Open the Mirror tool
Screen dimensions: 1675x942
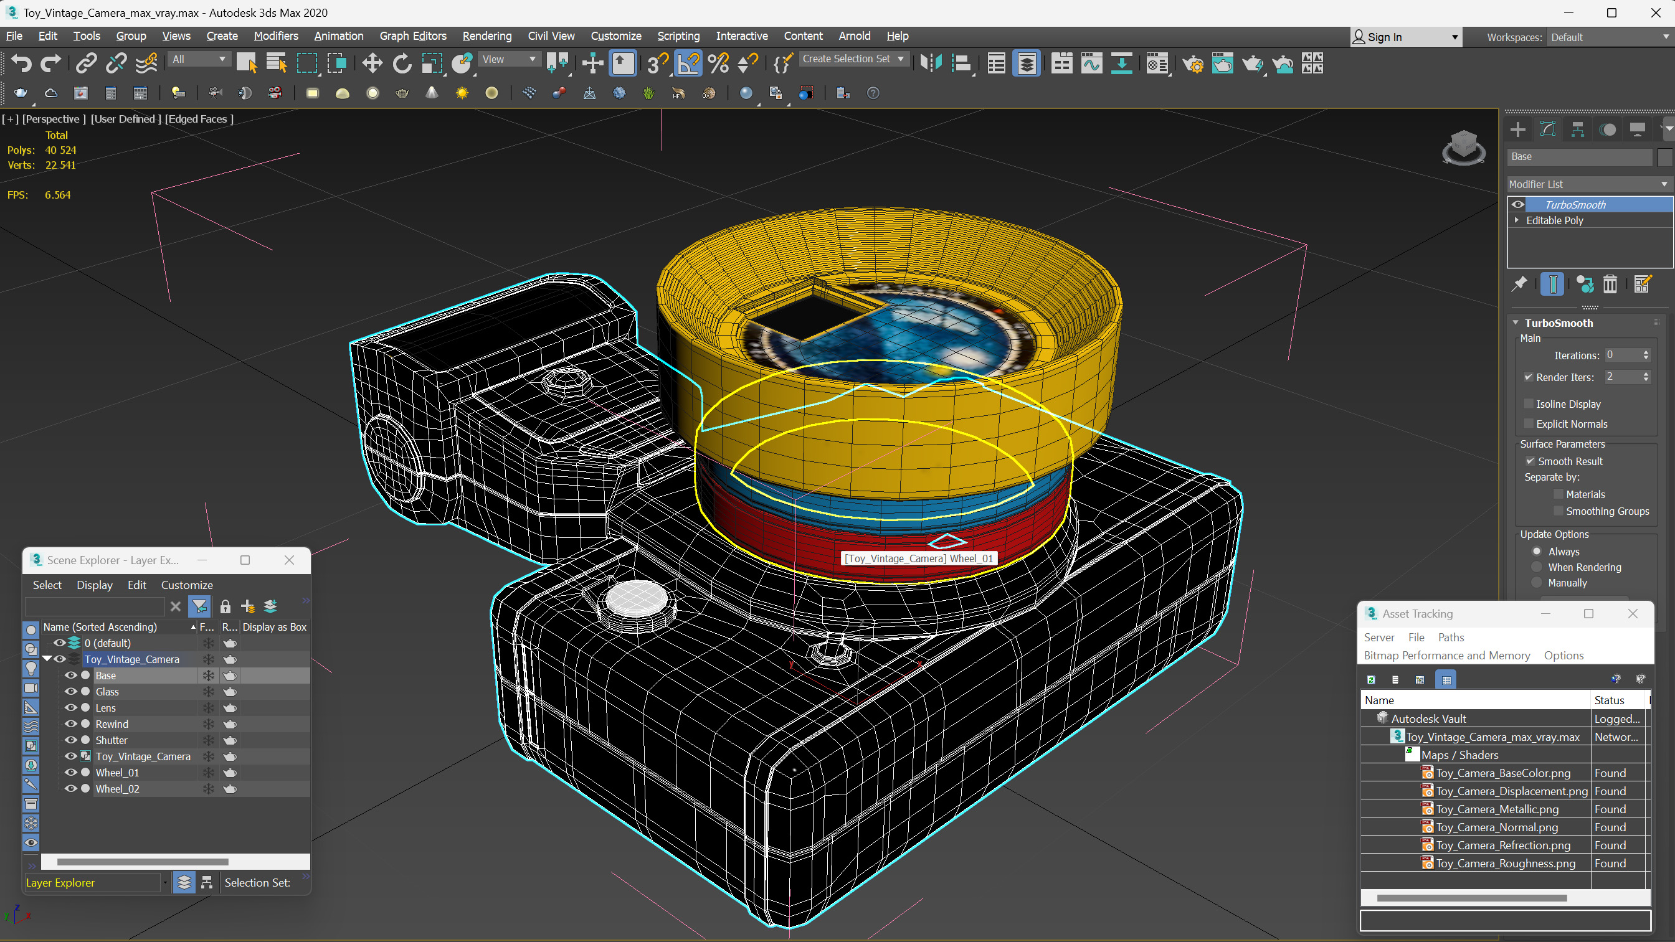[931, 63]
